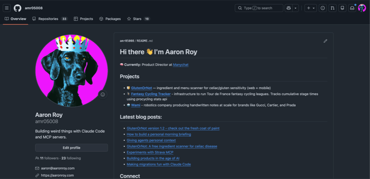Open user avatar menu in header
Viewport: 370px width, 179px height.
(362, 8)
